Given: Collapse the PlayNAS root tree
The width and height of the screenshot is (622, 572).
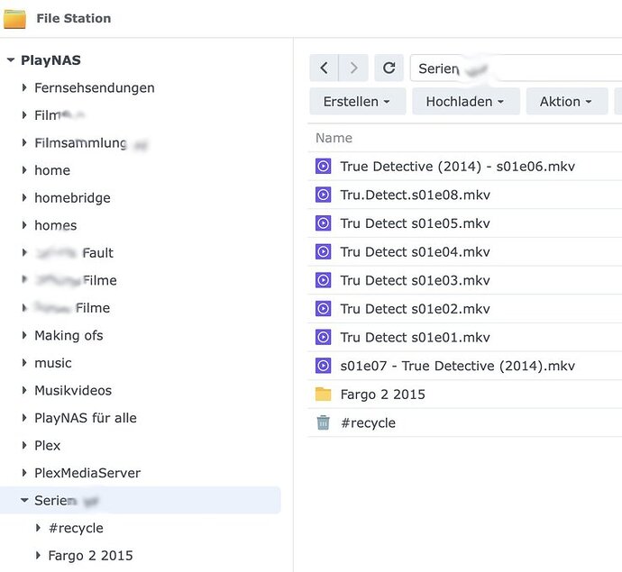Looking at the screenshot, I should point(11,60).
